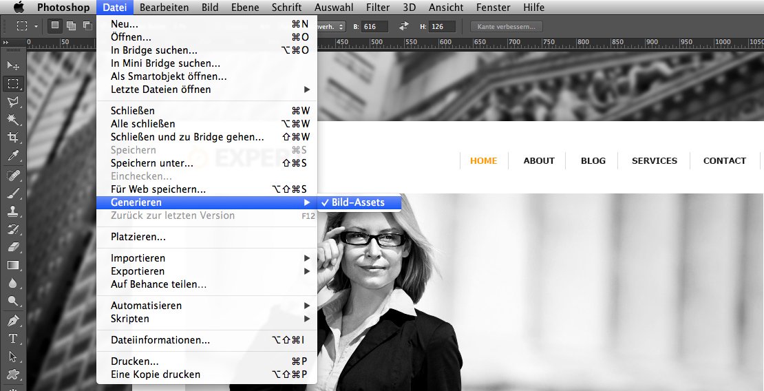
Task: Select the Magic Wand tool
Action: pos(12,120)
